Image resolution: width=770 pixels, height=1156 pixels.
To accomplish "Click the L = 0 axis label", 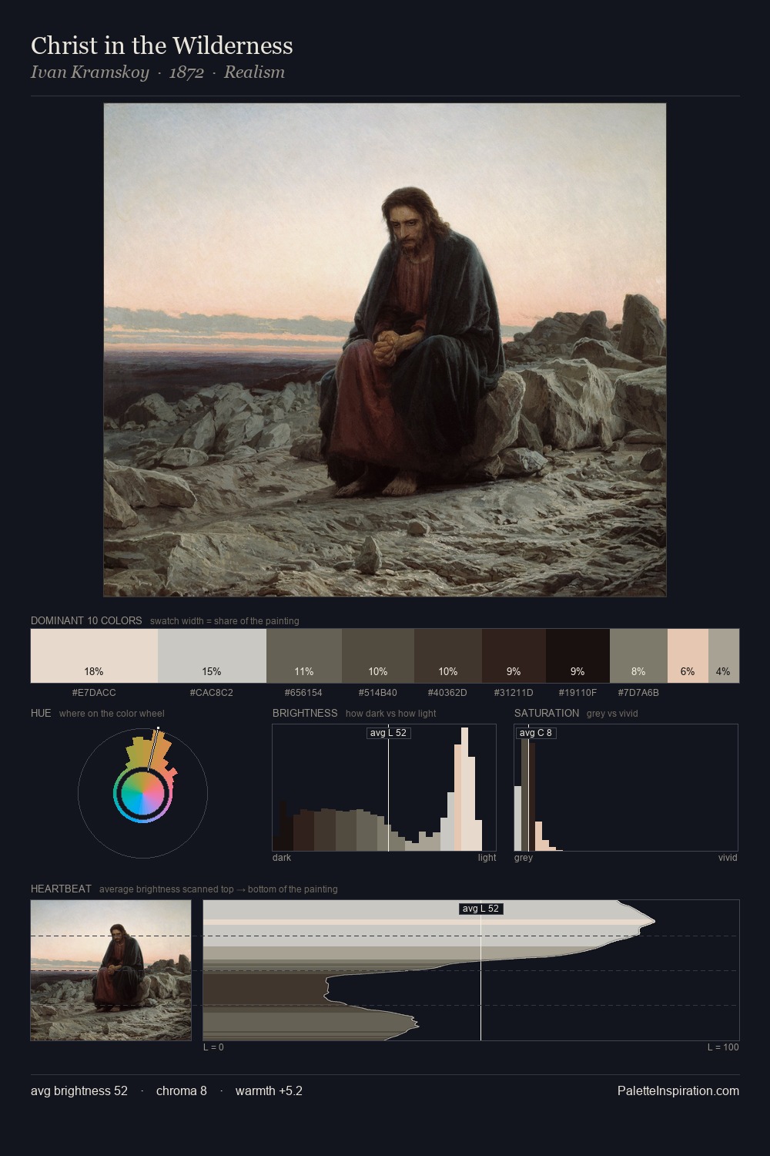I will coord(213,1047).
